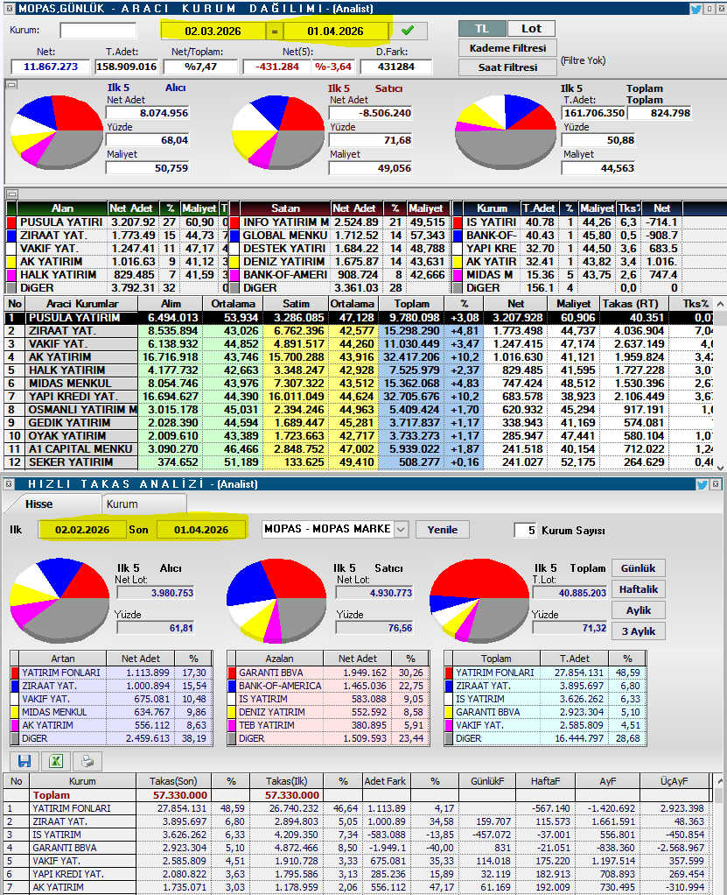This screenshot has width=727, height=895.
Task: Collapse the Alan / Satan top-five tables panel
Action: [11, 194]
